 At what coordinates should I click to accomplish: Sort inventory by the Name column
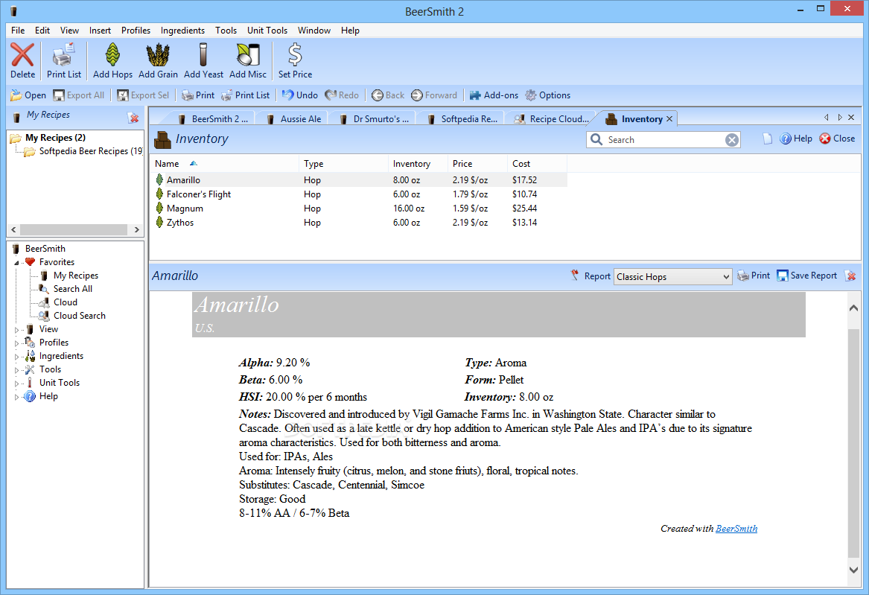point(225,164)
